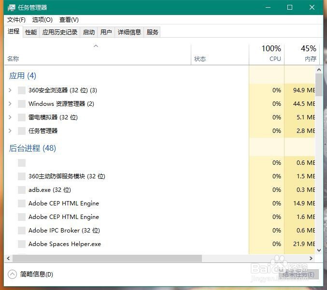Click the horizontal scrollbar right arrow
327x290 pixels.
coord(311,258)
